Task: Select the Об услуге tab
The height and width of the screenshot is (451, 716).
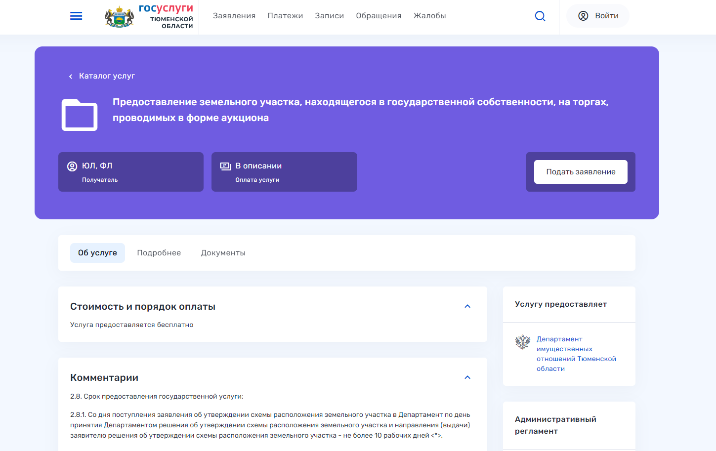Action: click(97, 253)
